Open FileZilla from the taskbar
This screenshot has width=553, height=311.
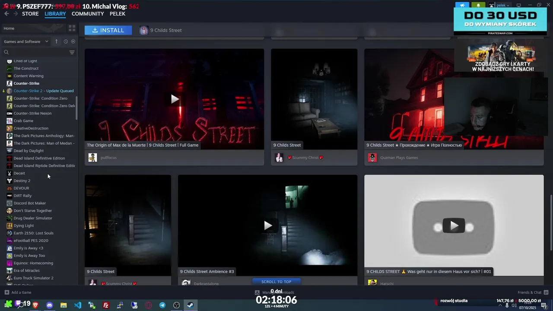click(x=106, y=305)
